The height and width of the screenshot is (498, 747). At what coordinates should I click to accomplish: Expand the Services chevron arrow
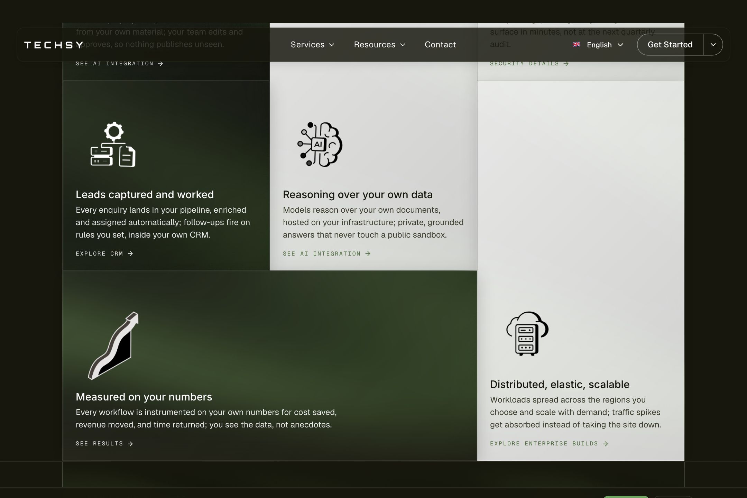[332, 45]
